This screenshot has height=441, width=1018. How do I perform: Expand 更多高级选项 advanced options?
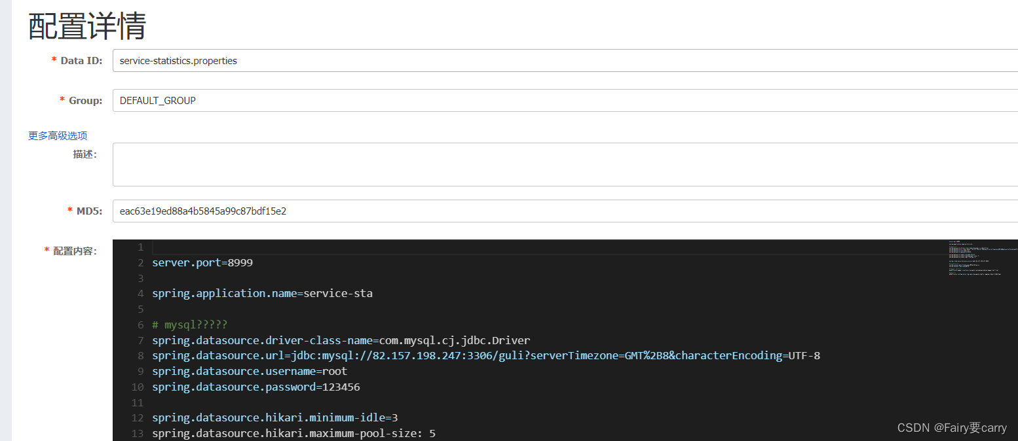(58, 135)
